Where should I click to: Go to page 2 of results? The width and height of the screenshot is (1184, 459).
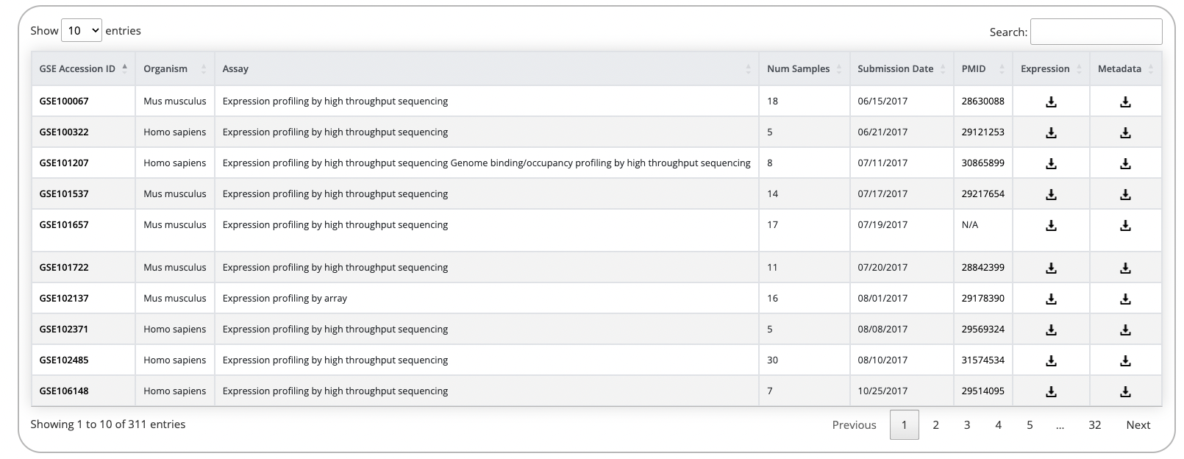pos(935,425)
